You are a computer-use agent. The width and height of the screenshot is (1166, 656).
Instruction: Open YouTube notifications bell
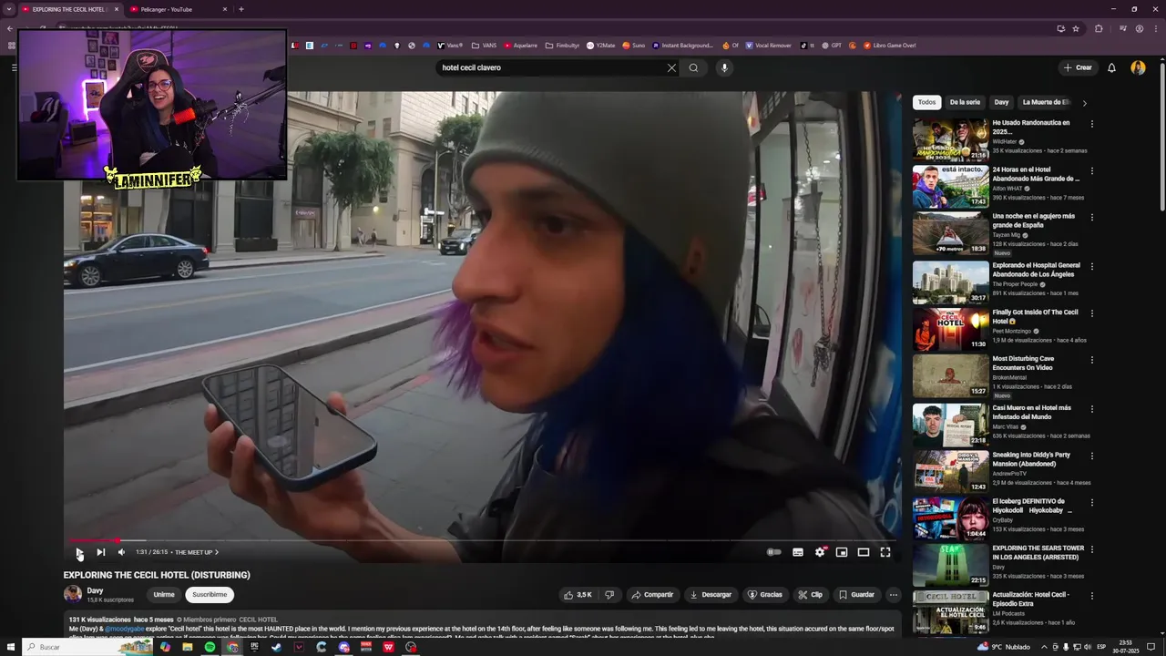[1111, 67]
